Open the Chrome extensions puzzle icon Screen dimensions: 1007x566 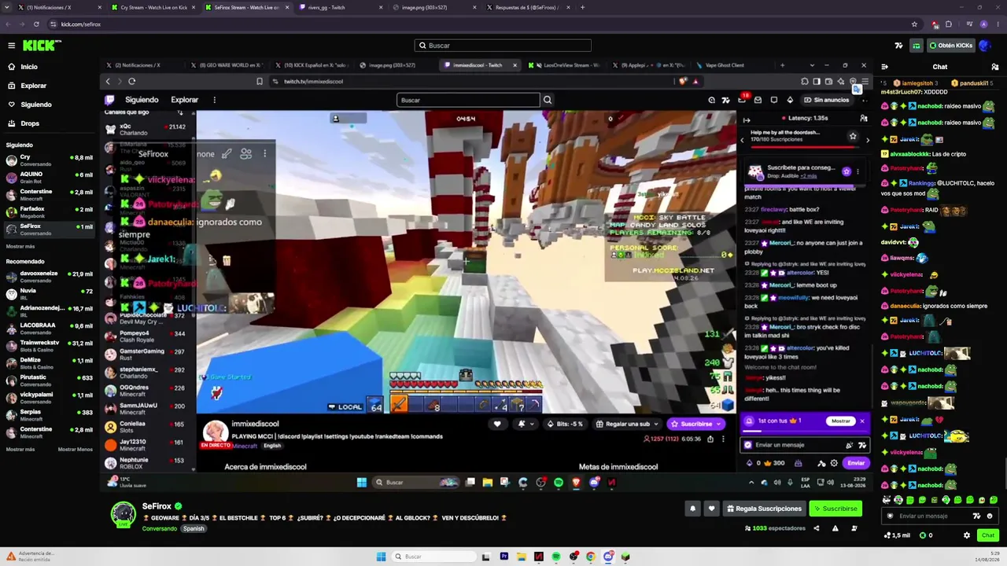(x=949, y=24)
